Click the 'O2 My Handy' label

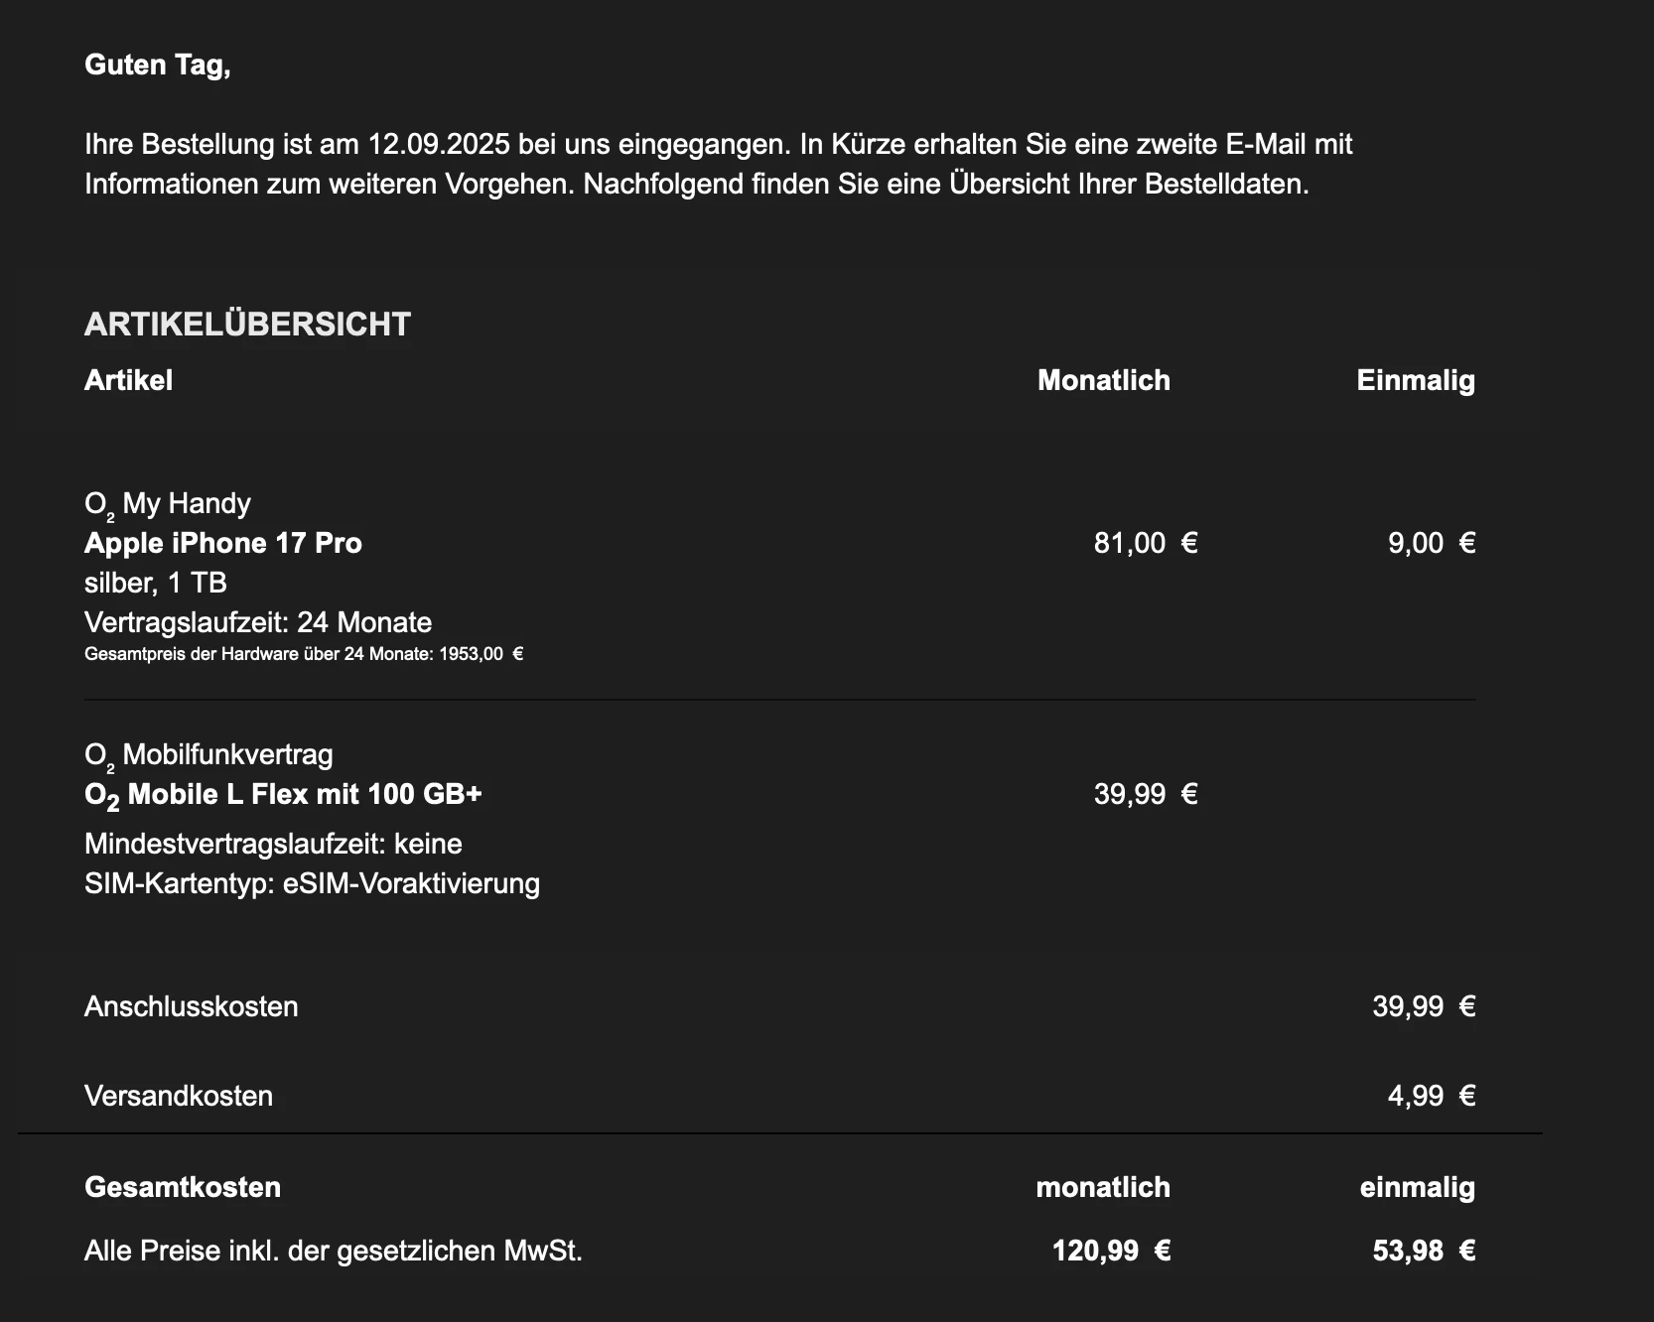(x=168, y=504)
